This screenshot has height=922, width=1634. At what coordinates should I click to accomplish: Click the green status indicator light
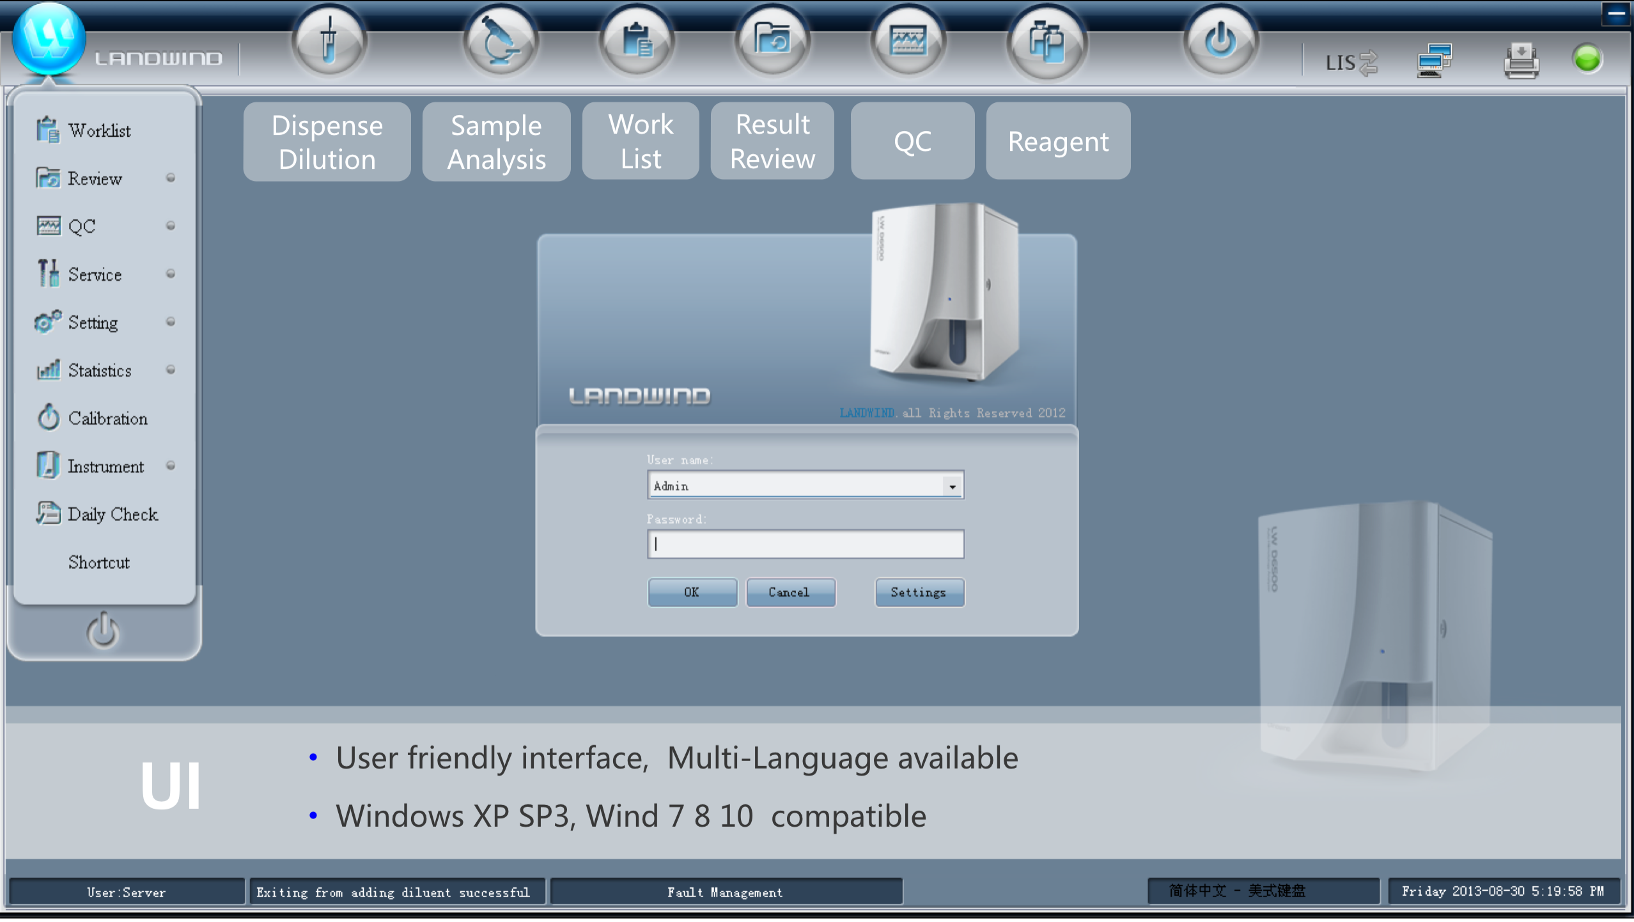(1587, 59)
